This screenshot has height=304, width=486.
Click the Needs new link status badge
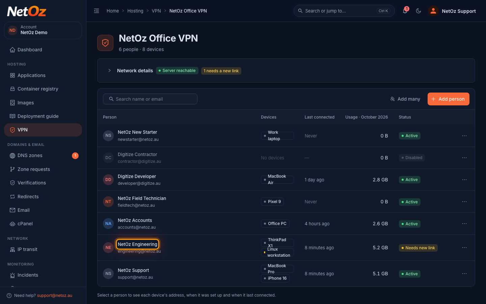418,248
